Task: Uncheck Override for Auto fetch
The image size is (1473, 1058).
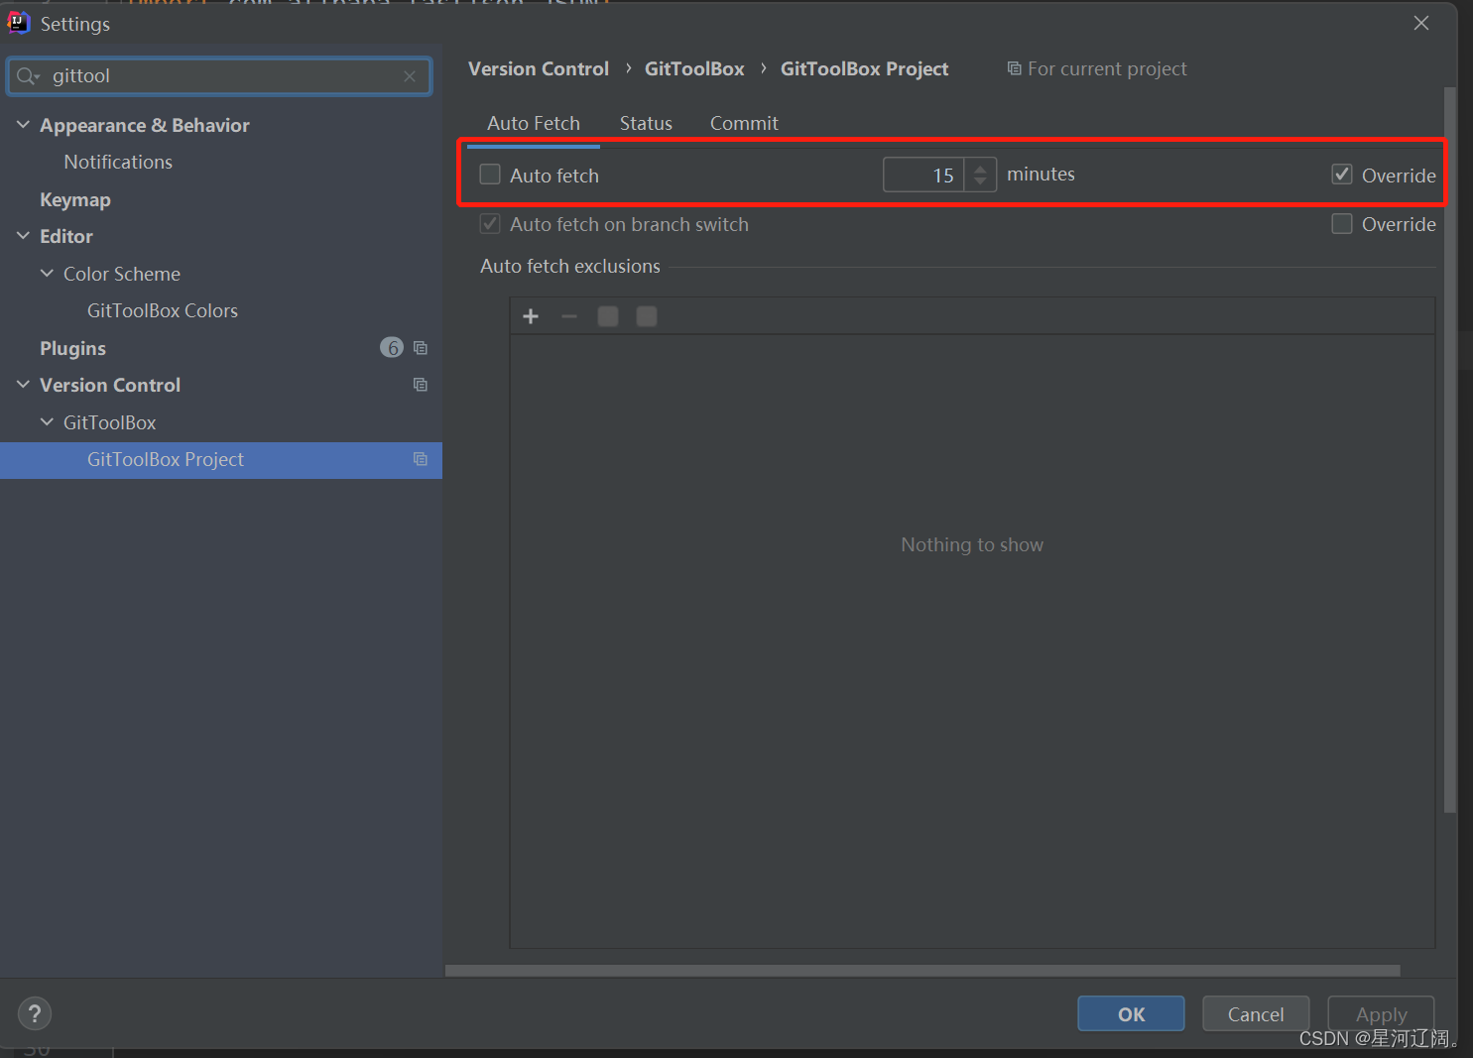Action: coord(1342,175)
